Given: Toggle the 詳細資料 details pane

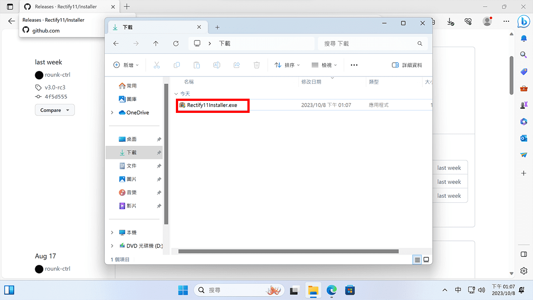Looking at the screenshot, I should tap(406, 65).
